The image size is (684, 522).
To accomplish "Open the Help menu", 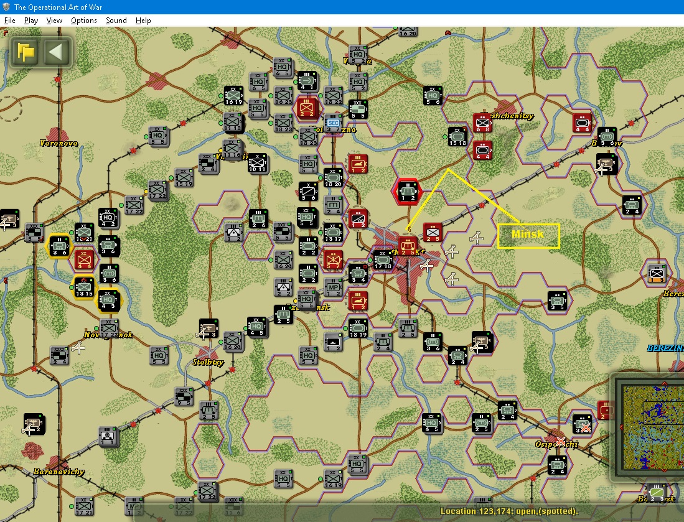I will coord(143,21).
